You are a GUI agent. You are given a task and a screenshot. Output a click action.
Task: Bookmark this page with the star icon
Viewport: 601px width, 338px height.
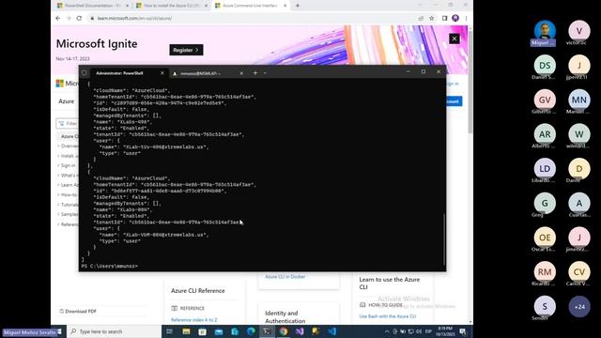tap(432, 18)
